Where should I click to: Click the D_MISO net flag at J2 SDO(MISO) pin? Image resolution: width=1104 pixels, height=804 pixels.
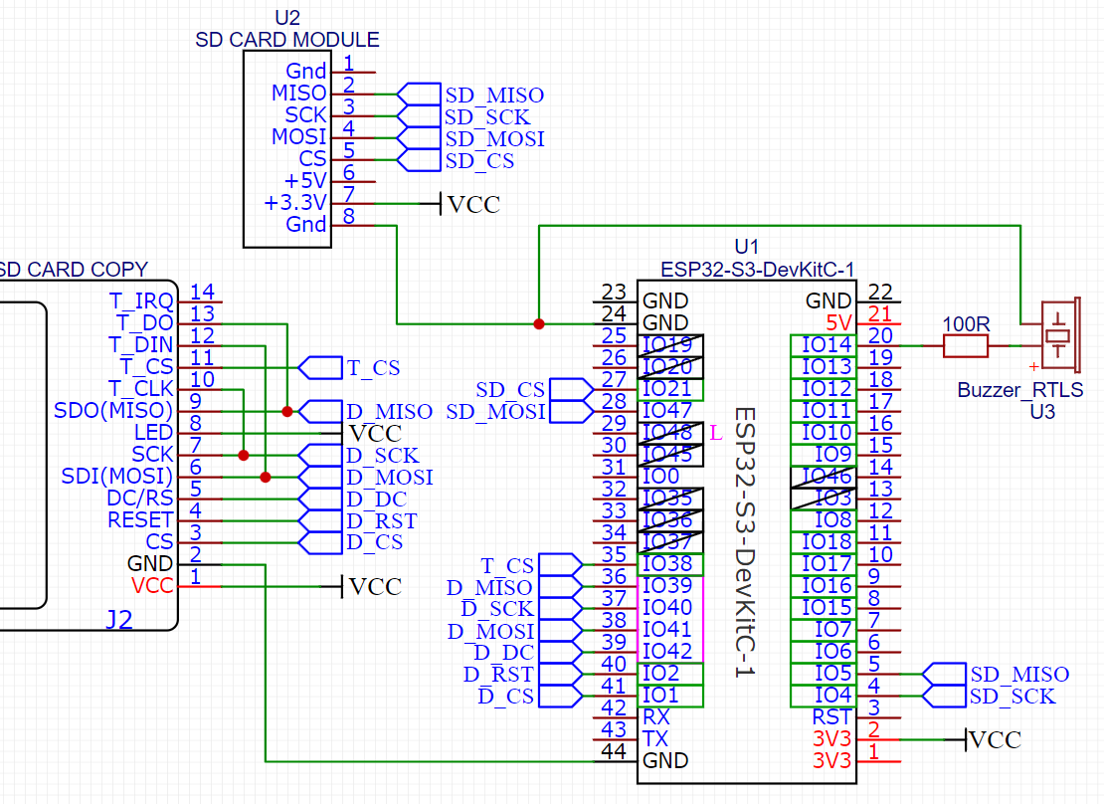click(320, 412)
